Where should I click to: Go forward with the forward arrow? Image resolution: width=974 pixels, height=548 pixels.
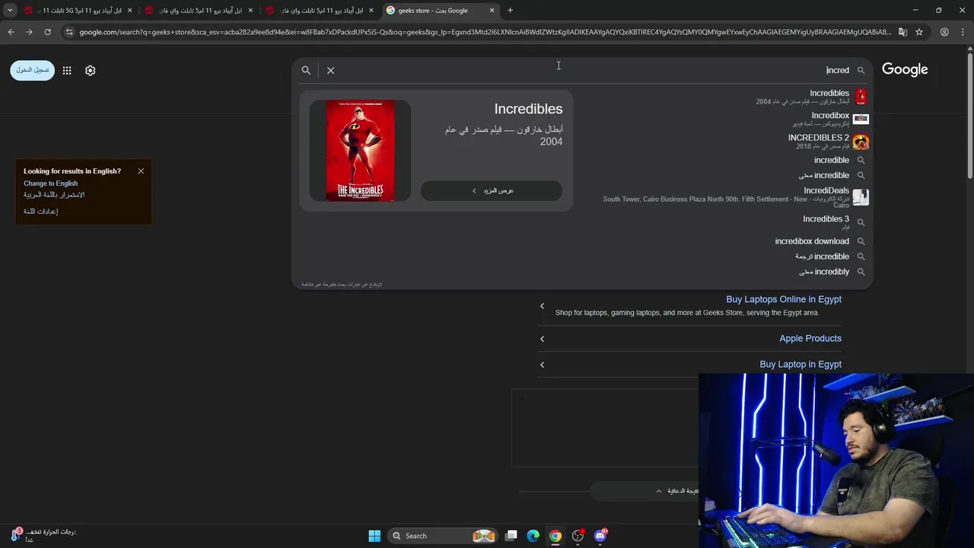click(x=29, y=32)
